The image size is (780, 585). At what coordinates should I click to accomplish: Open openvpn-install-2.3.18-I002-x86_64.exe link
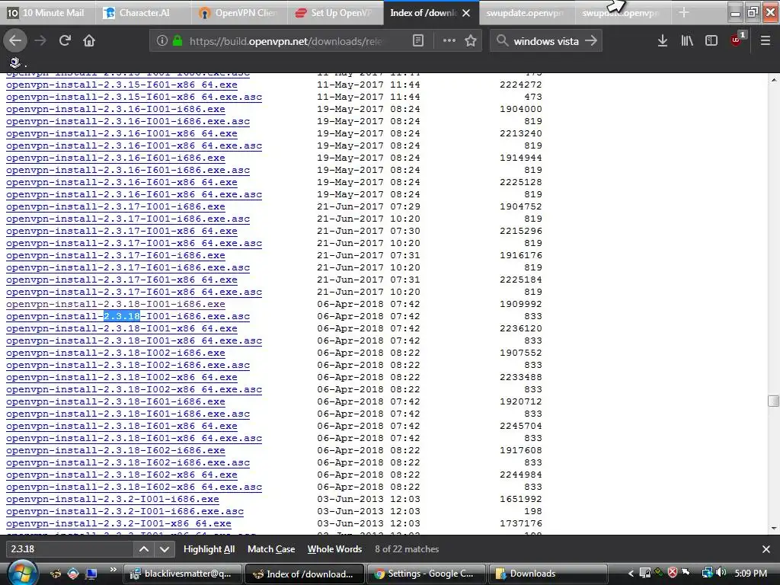point(121,377)
